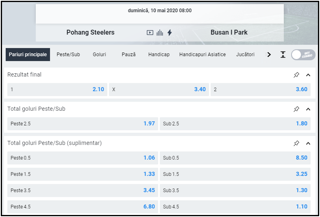The image size is (320, 217).
Task: Collapse the Total goluri Peste/Sub section
Action: pyautogui.click(x=308, y=109)
